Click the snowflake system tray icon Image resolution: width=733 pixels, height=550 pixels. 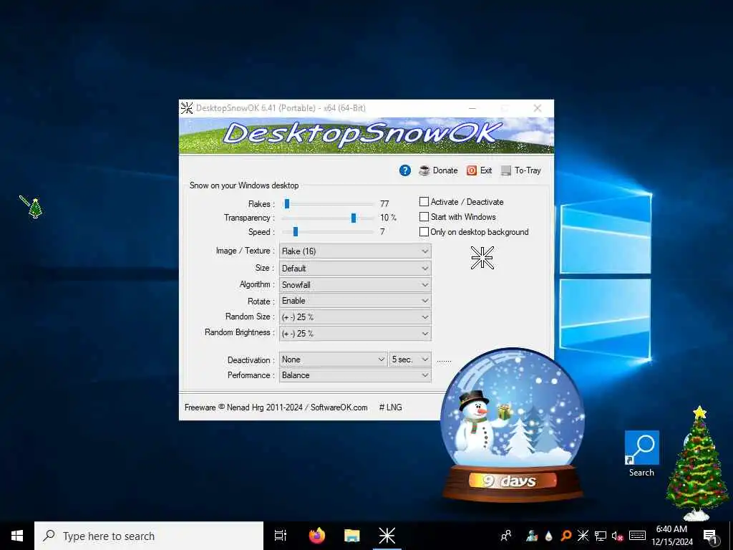pos(583,536)
